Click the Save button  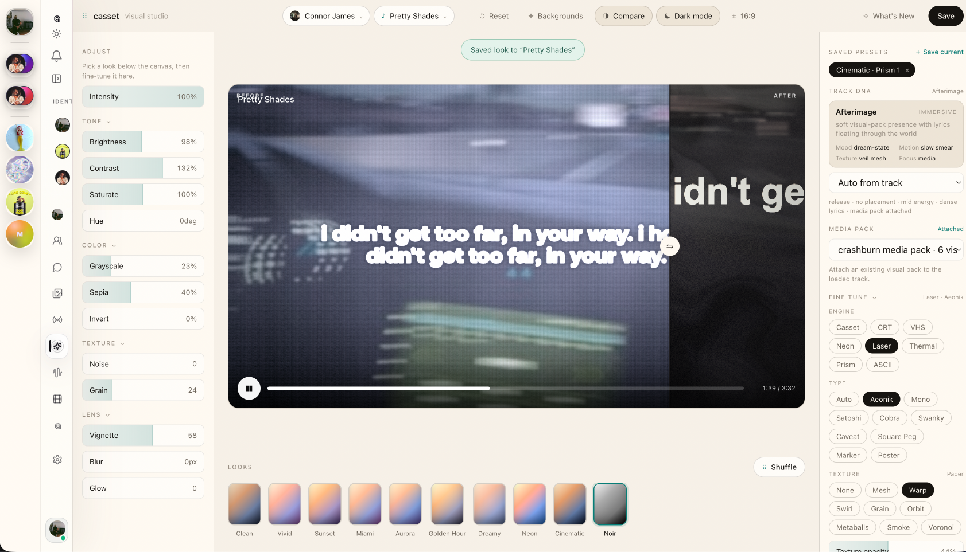click(946, 16)
